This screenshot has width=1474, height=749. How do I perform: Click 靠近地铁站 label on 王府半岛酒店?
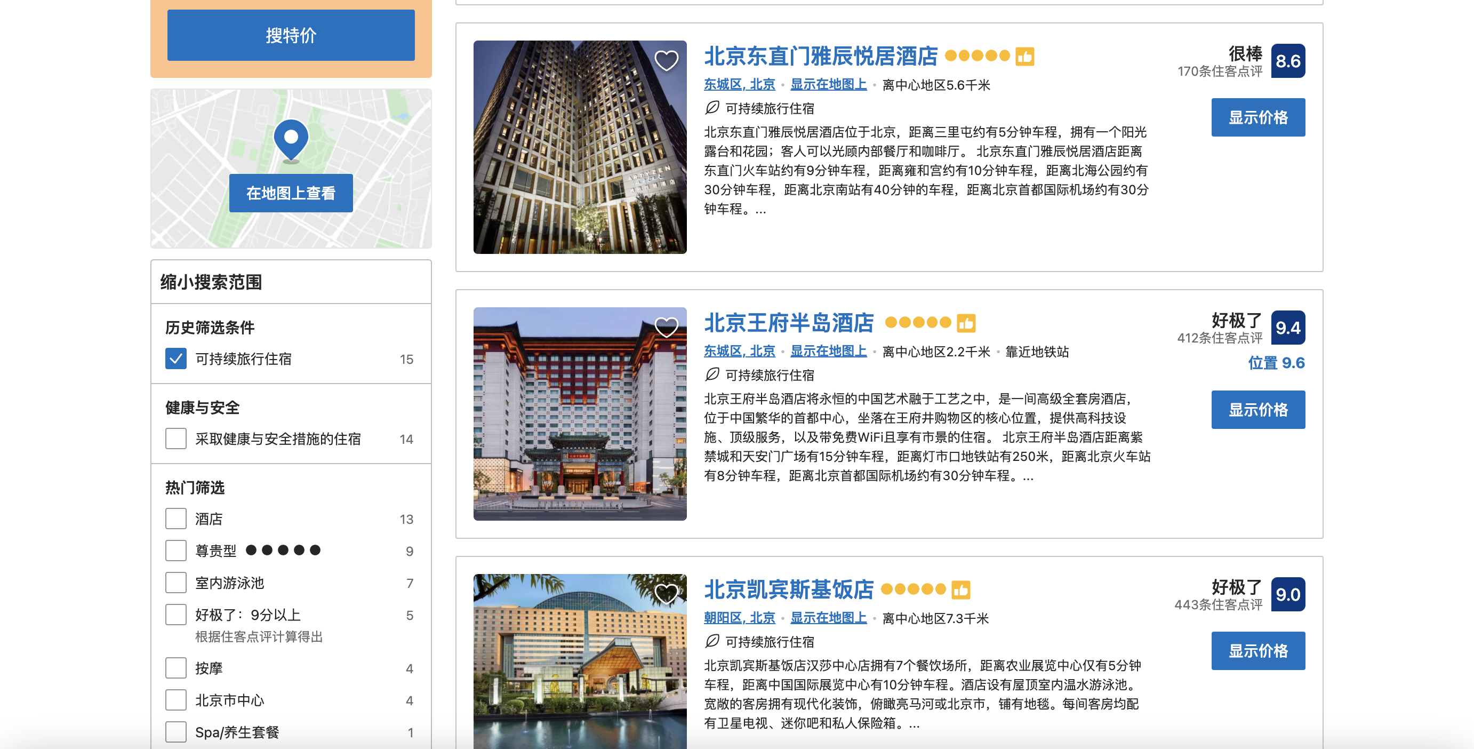(x=1037, y=352)
